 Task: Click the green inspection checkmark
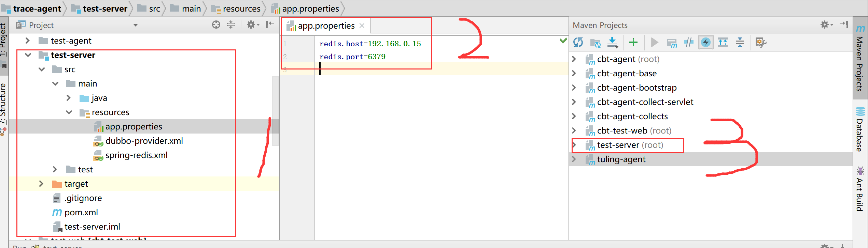tap(563, 41)
